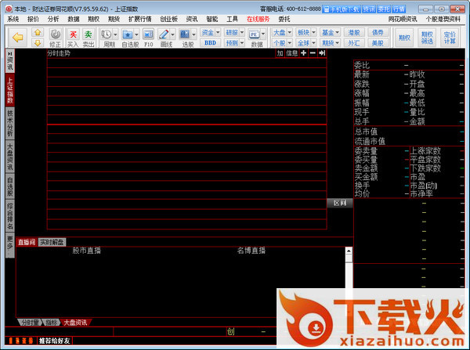Open the 智能 menu
Screen dimensions: 470x350
(212, 19)
